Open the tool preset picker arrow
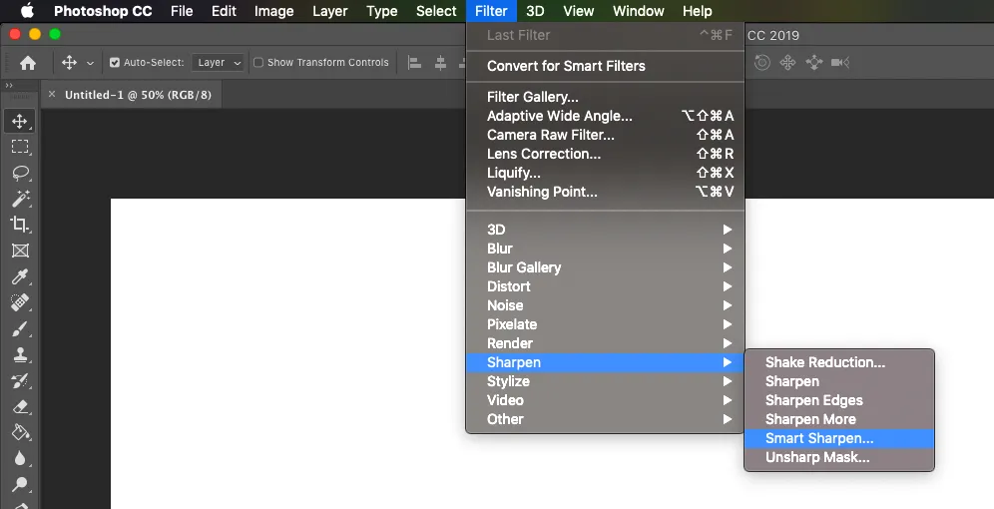This screenshot has width=994, height=509. (90, 63)
